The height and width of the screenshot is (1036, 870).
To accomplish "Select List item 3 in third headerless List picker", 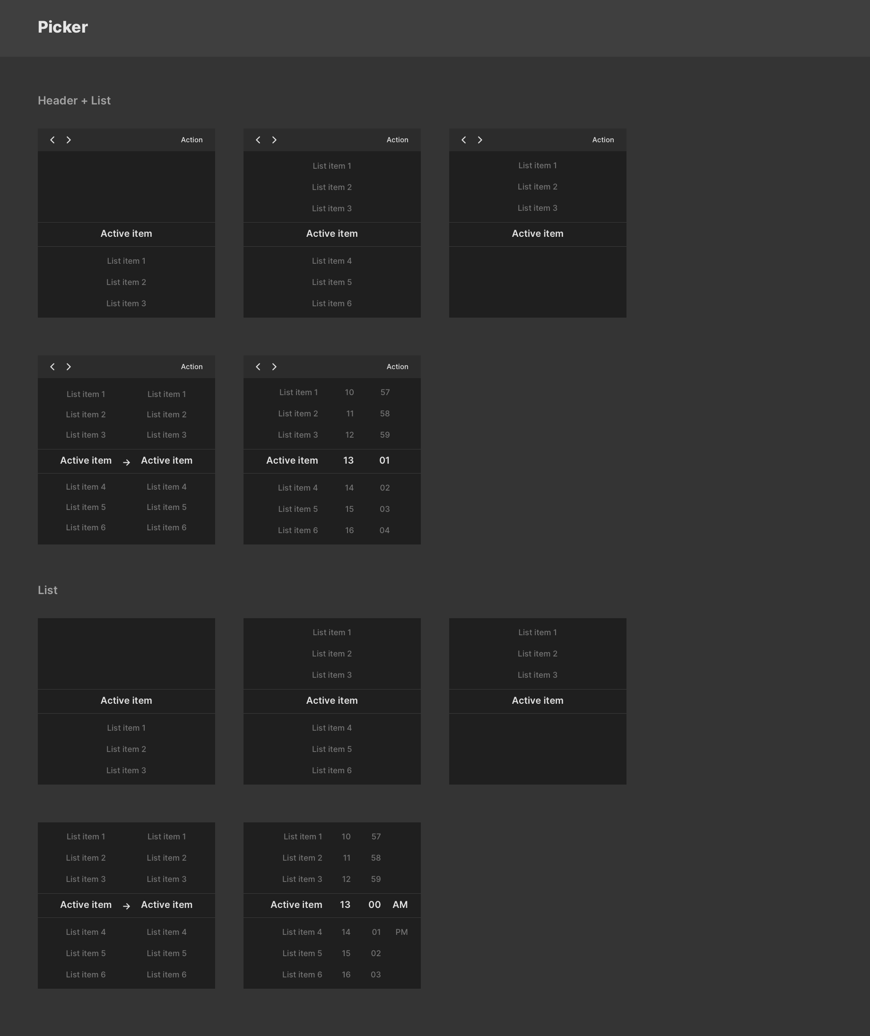I will [x=538, y=675].
